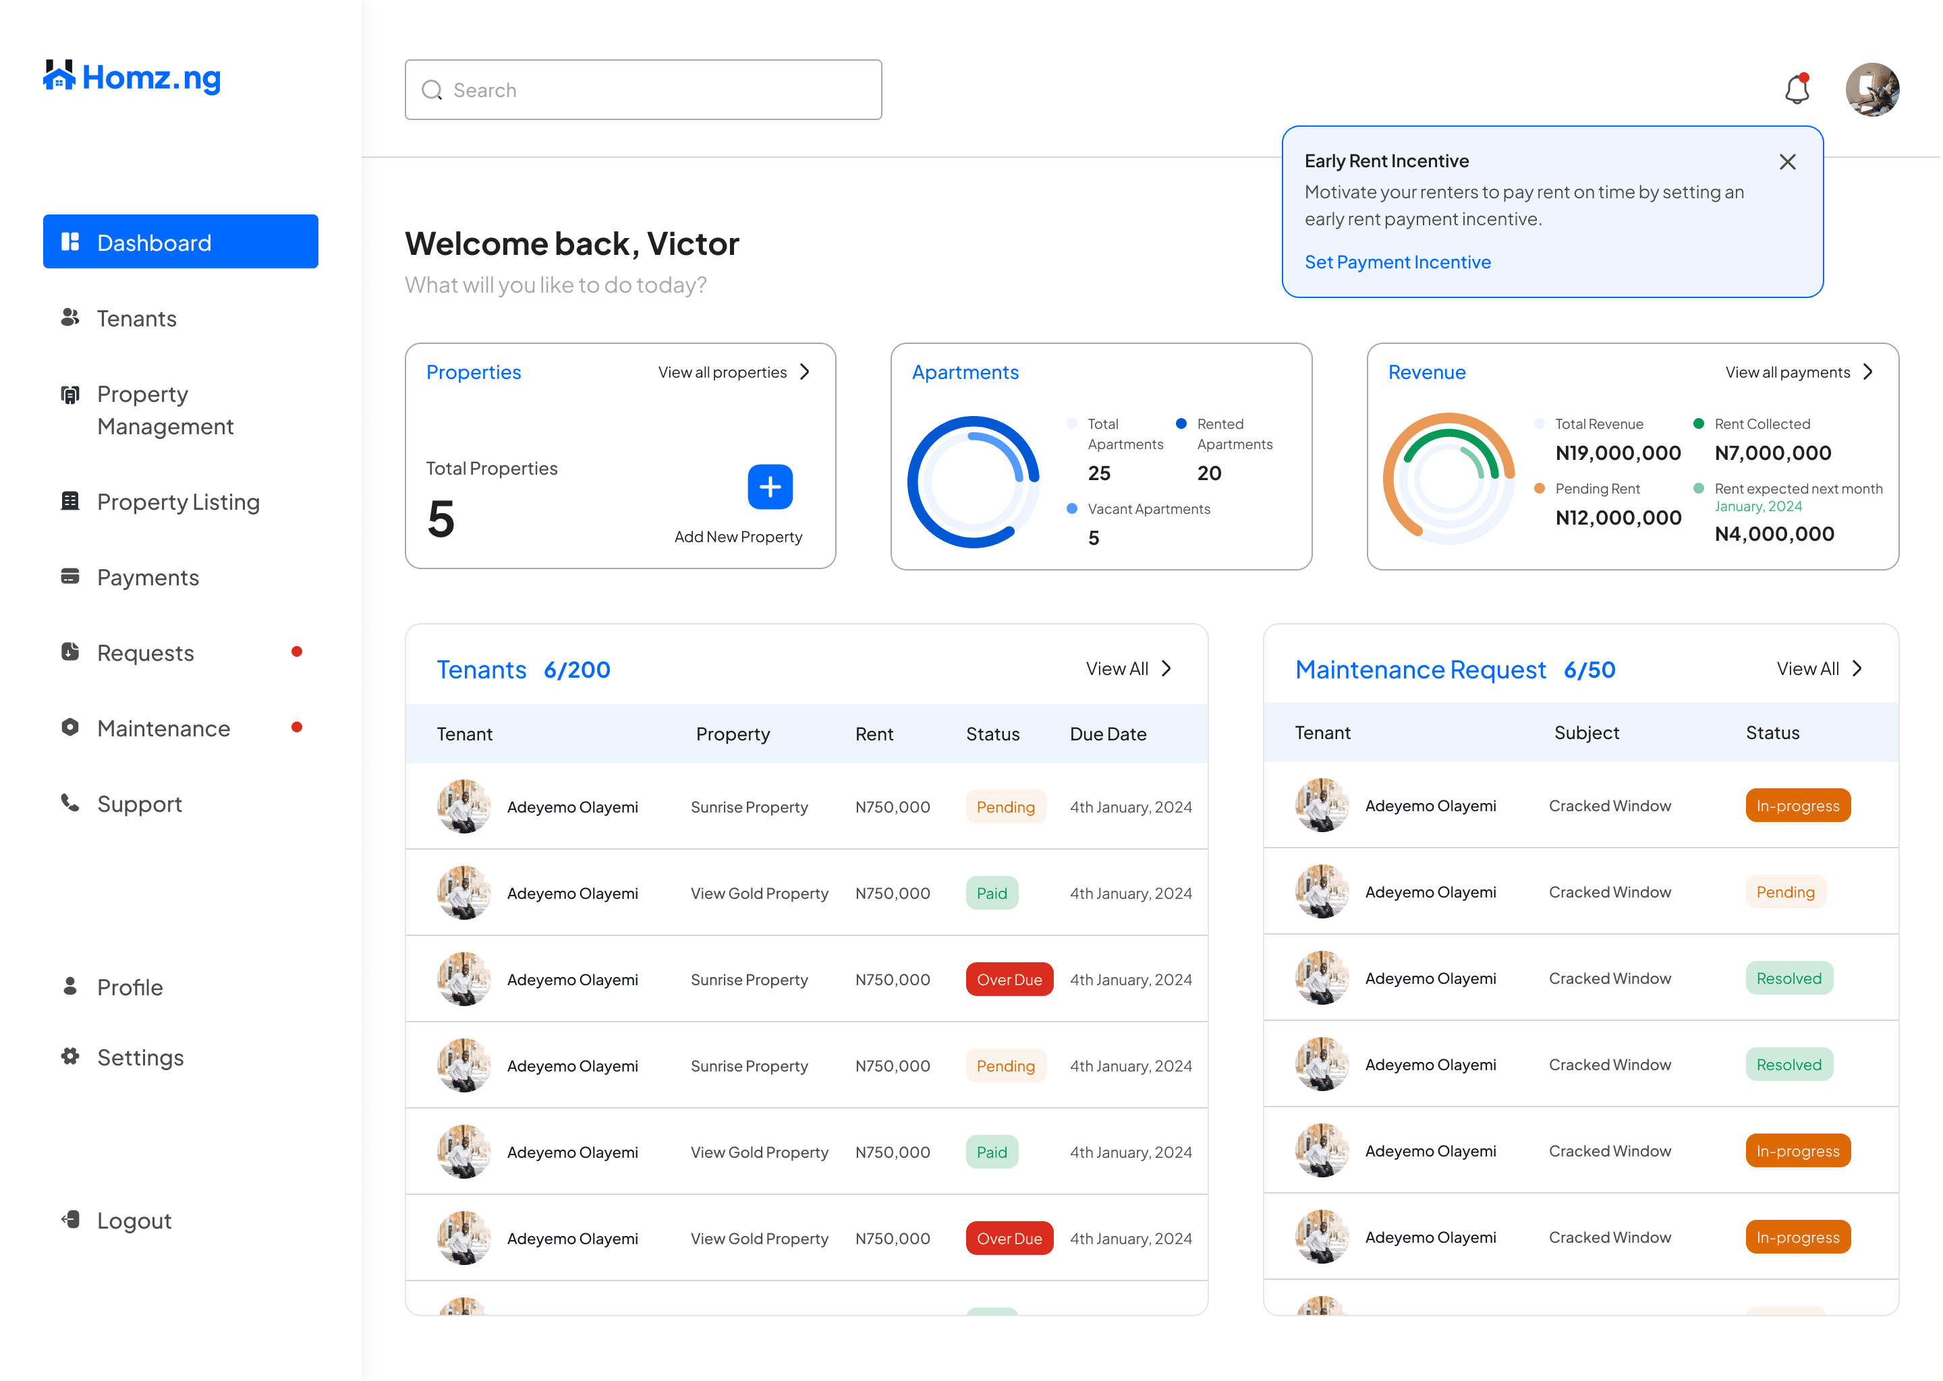Image resolution: width=1943 pixels, height=1381 pixels.
Task: Click the Maintenance hexagon icon in sidebar
Action: coord(71,728)
